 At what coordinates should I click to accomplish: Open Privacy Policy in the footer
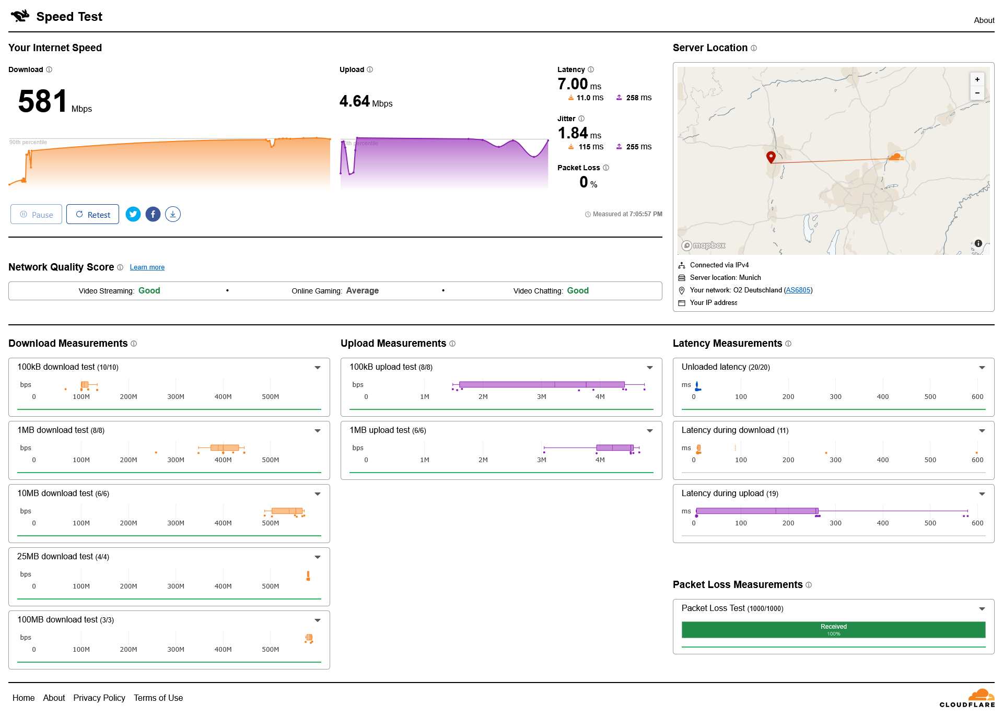coord(99,698)
